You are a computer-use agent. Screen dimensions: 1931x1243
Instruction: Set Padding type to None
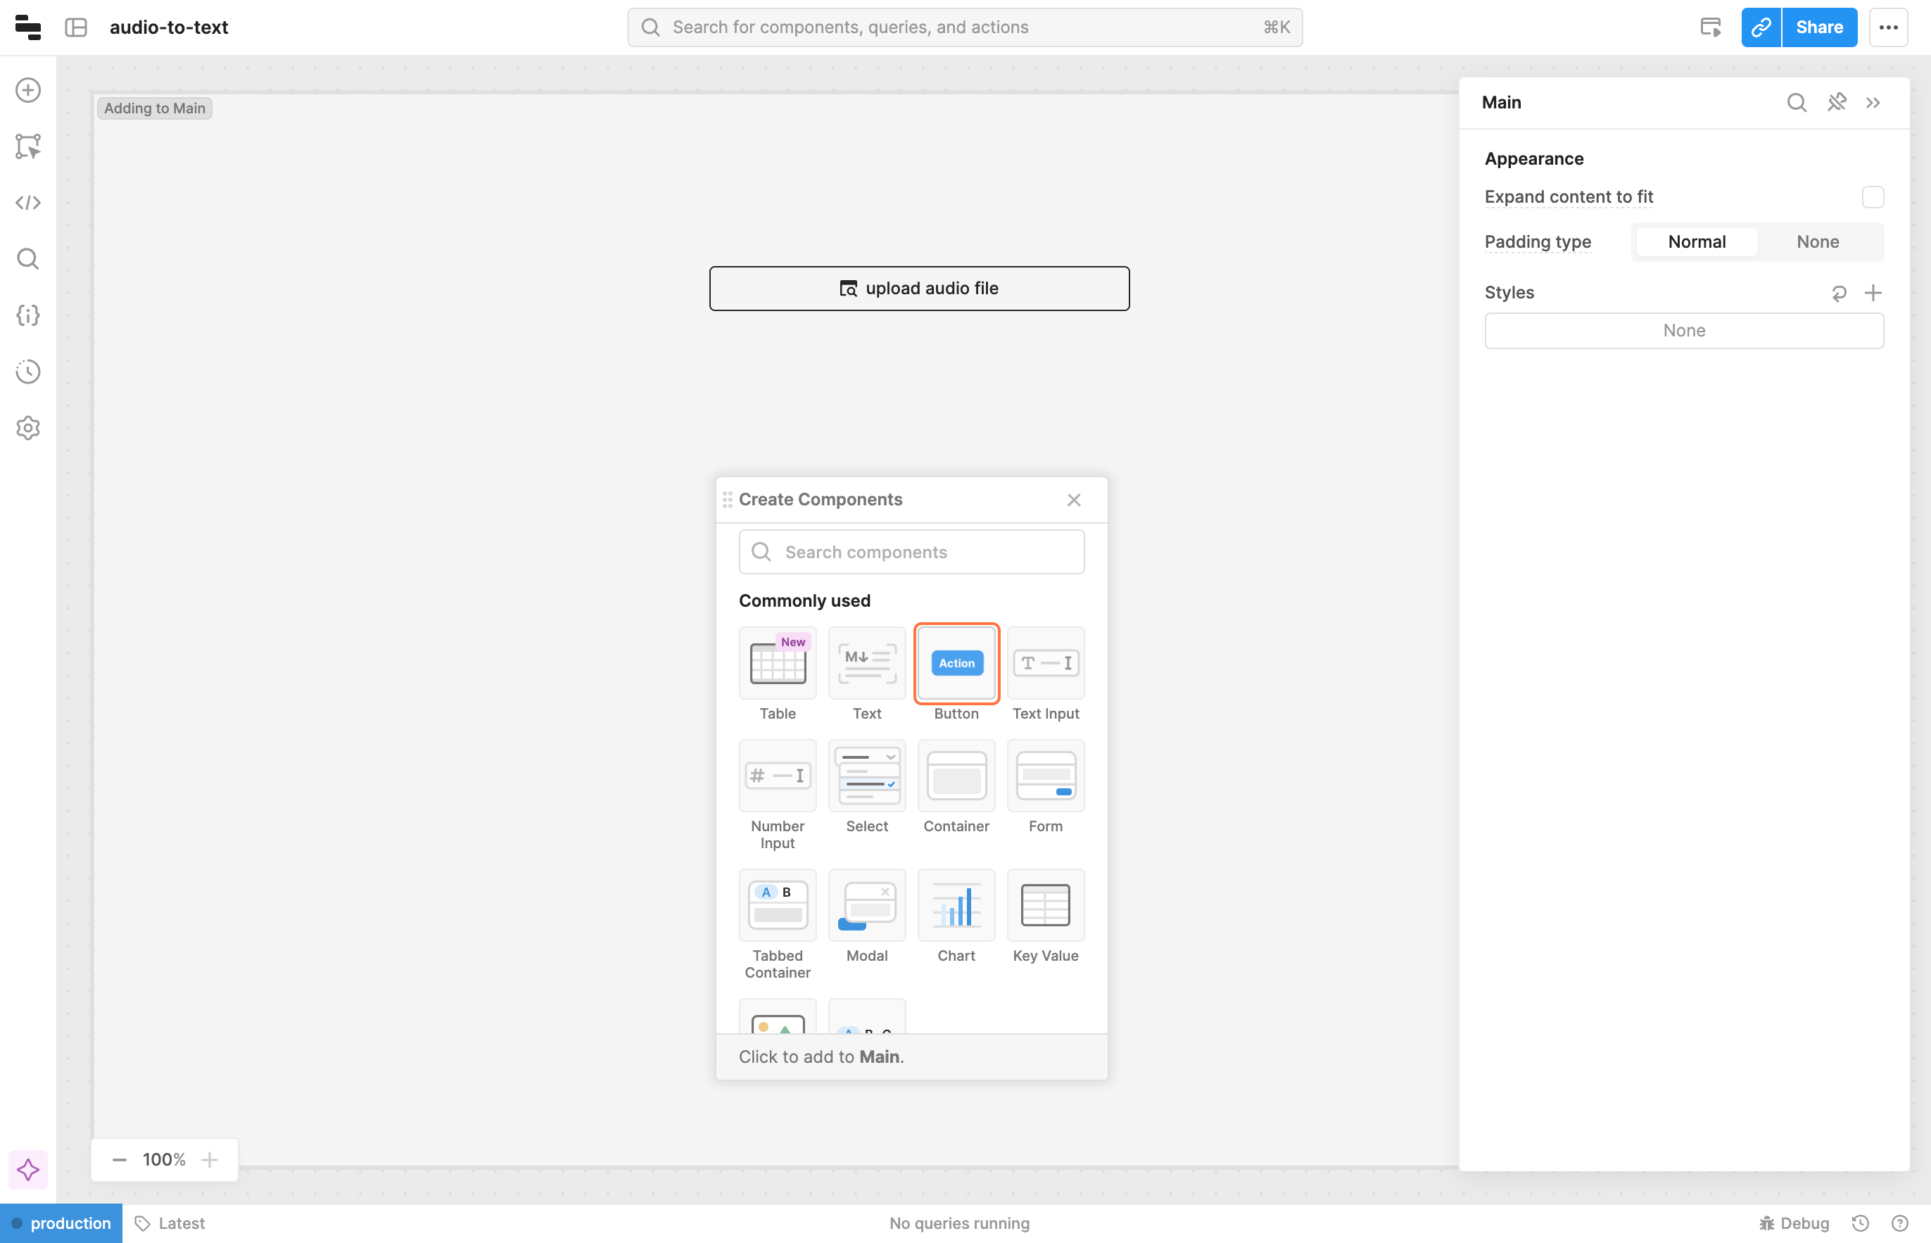(1817, 242)
